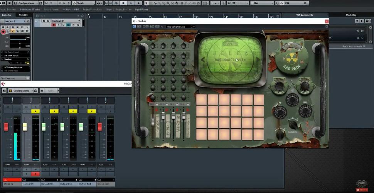Toggle the transport Cycle loop button
The height and width of the screenshot is (193, 374).
[116, 3]
